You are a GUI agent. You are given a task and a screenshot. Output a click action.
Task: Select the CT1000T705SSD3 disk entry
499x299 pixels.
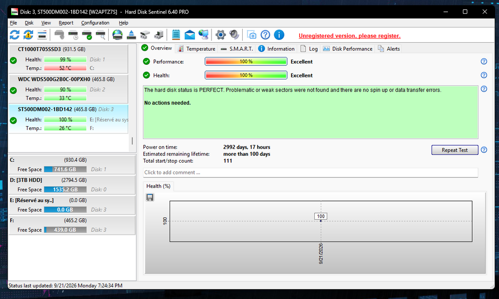coord(68,59)
